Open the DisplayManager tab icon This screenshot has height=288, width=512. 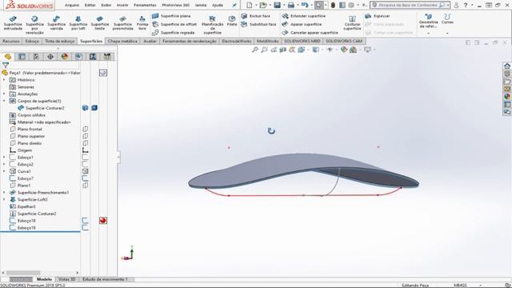(64, 57)
